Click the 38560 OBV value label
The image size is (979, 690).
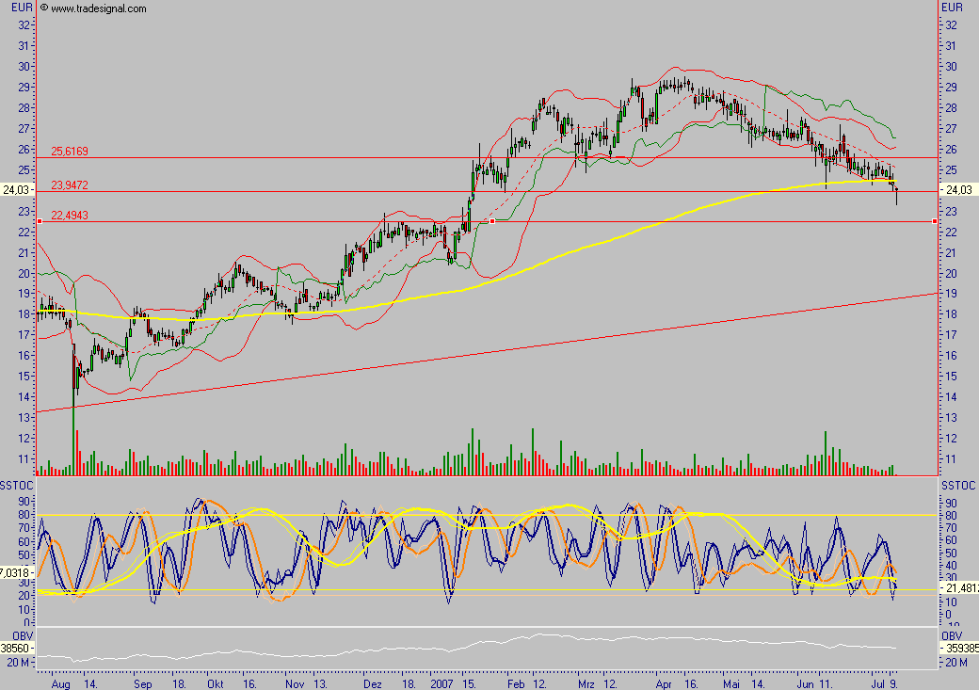coord(14,649)
